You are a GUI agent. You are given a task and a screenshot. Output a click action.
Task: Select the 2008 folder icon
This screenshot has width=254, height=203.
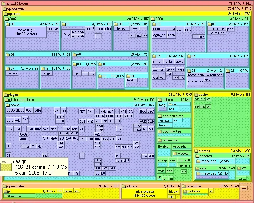click(x=153, y=19)
